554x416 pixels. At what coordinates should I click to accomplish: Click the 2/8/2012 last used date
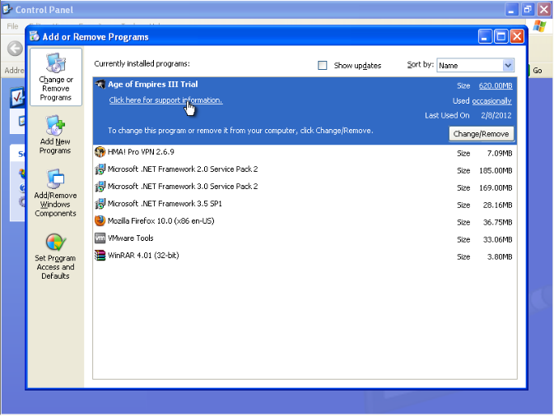496,116
